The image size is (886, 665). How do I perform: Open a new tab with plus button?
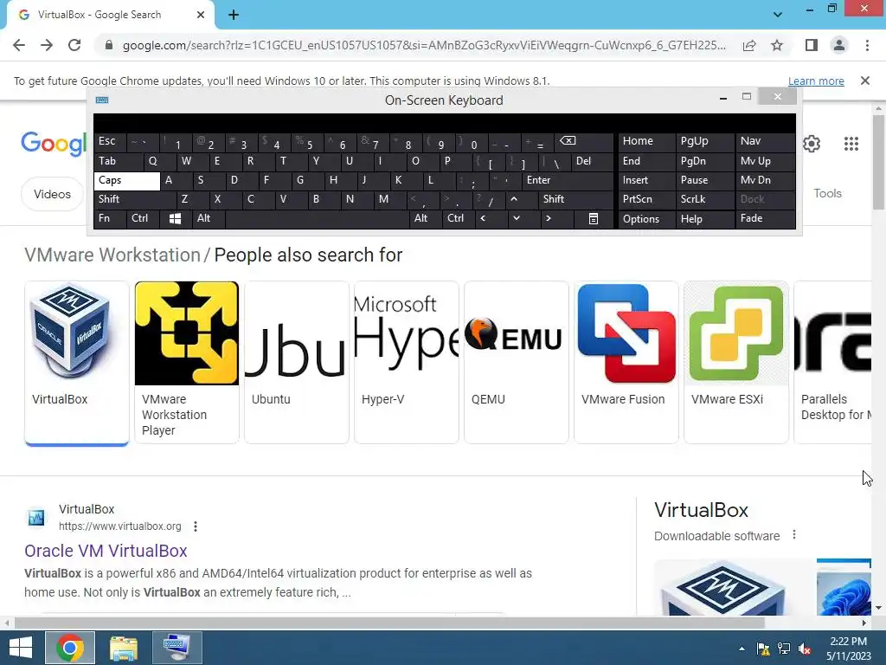(234, 15)
